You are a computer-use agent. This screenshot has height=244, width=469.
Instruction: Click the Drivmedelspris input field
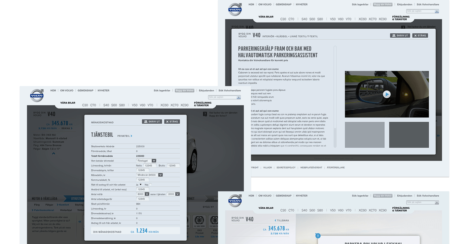tap(143, 170)
